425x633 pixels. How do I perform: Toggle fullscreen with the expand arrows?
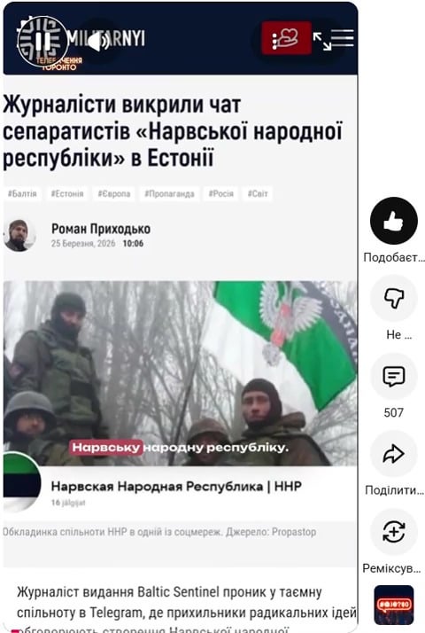pos(322,41)
